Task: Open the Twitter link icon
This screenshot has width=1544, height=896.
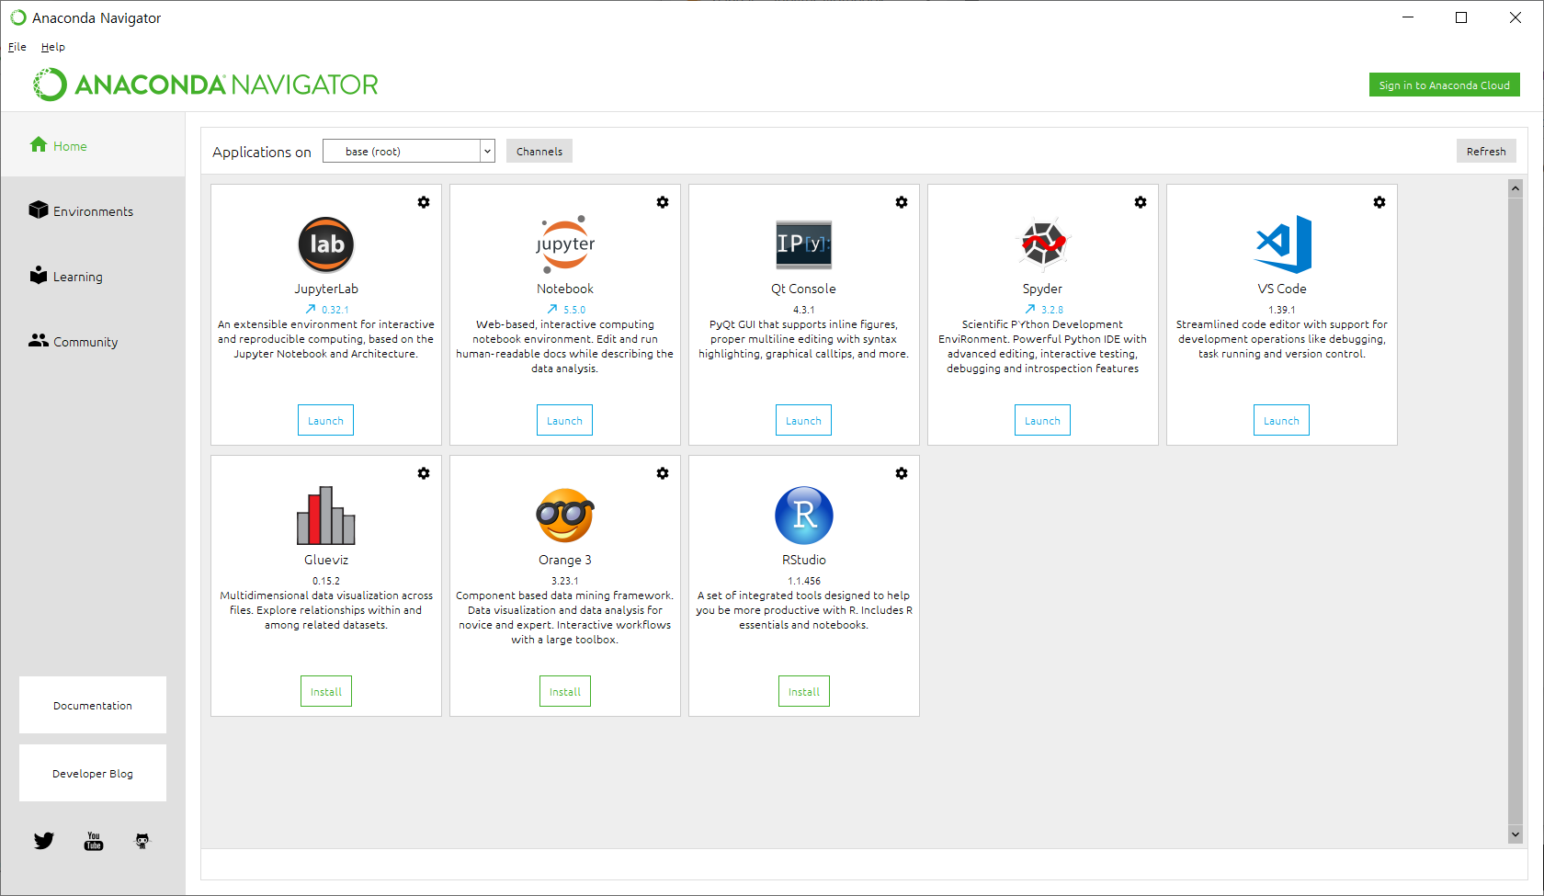Action: [44, 841]
